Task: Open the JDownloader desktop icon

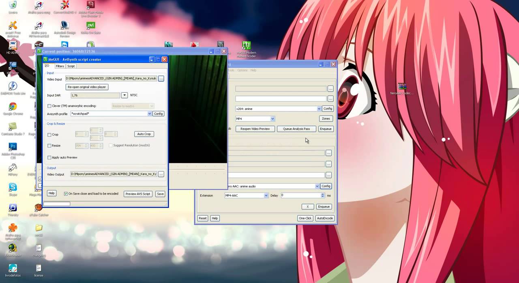Action: 13,250
